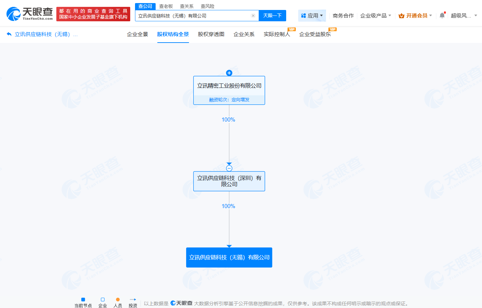
Task: Open notifications via the bell icon
Action: (x=442, y=15)
